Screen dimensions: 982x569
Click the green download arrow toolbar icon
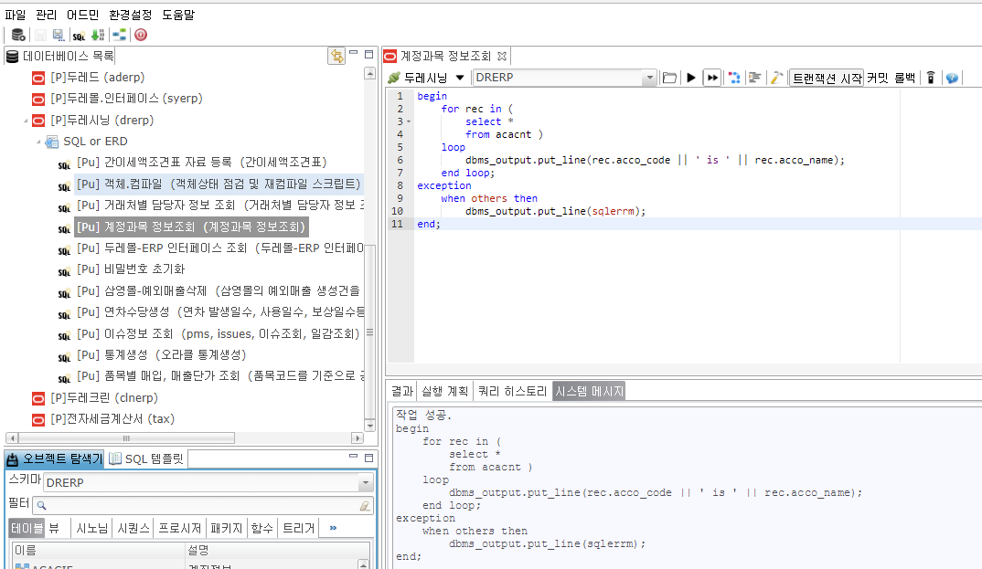[x=95, y=34]
